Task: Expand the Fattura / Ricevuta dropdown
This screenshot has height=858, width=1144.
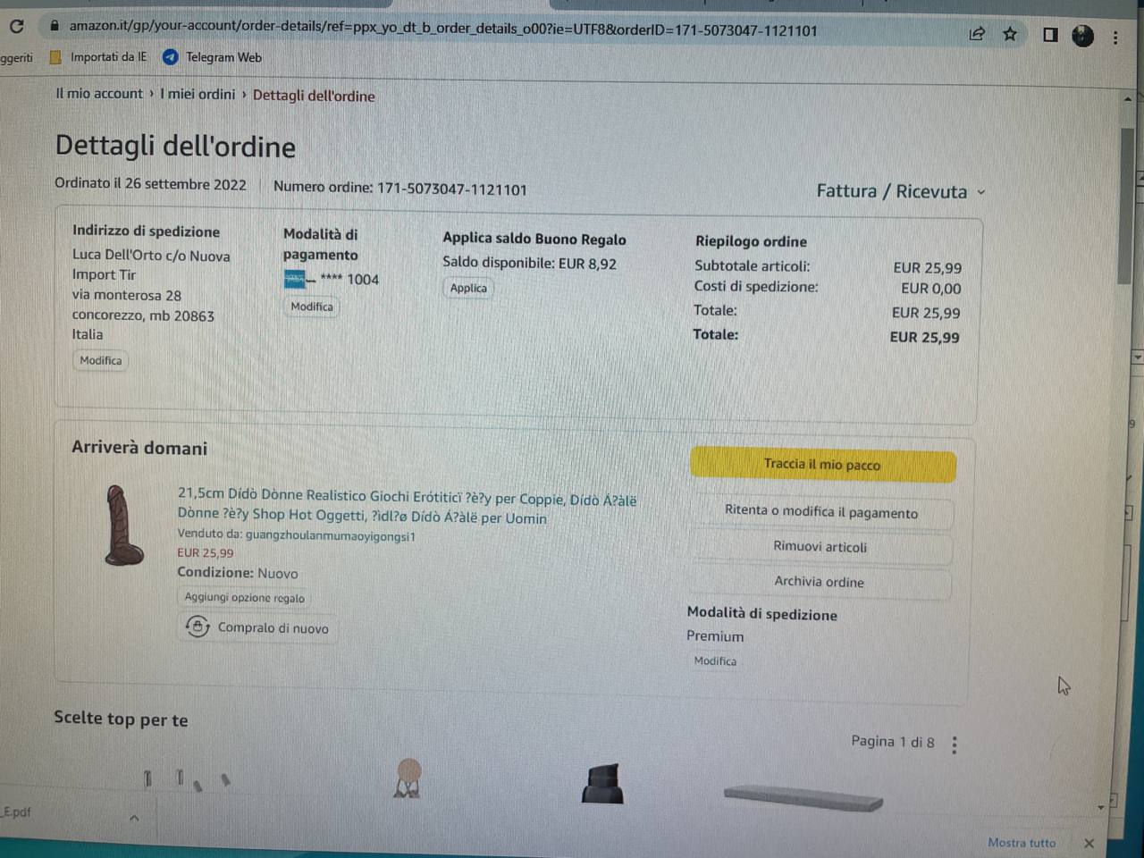Action: pos(901,191)
